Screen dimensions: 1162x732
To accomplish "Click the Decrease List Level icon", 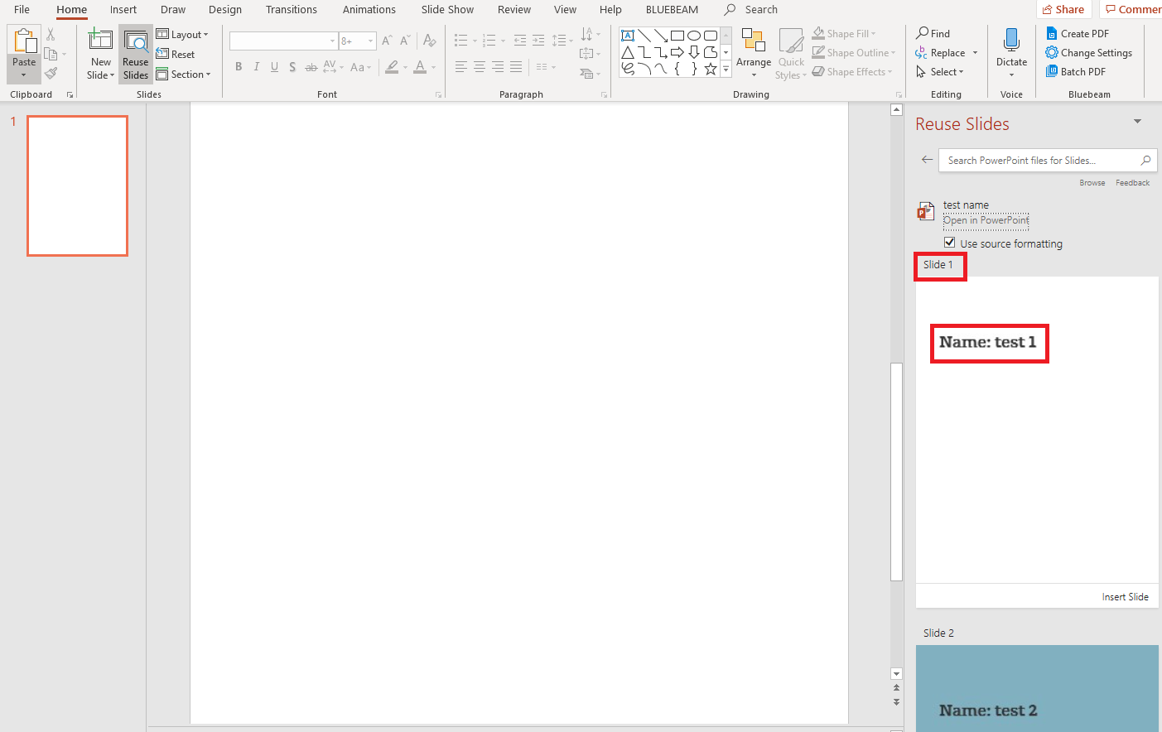I will pos(520,41).
